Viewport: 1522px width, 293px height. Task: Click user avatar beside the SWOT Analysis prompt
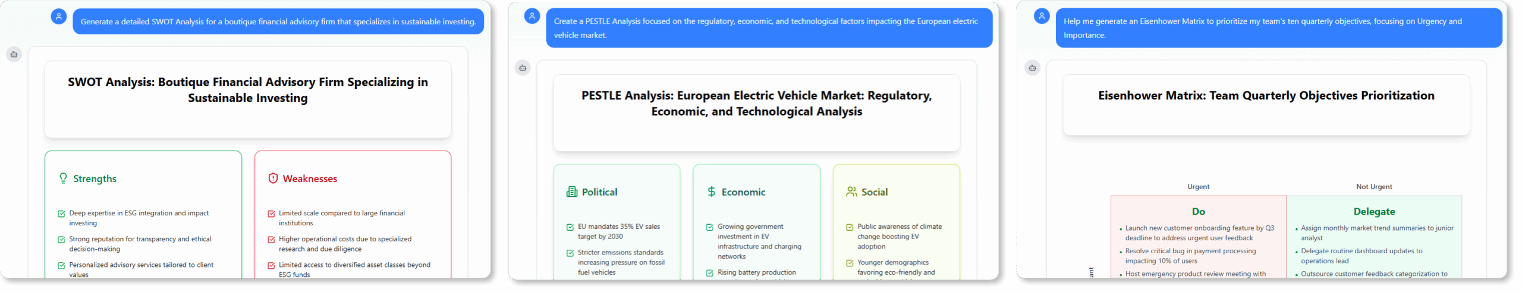58,17
